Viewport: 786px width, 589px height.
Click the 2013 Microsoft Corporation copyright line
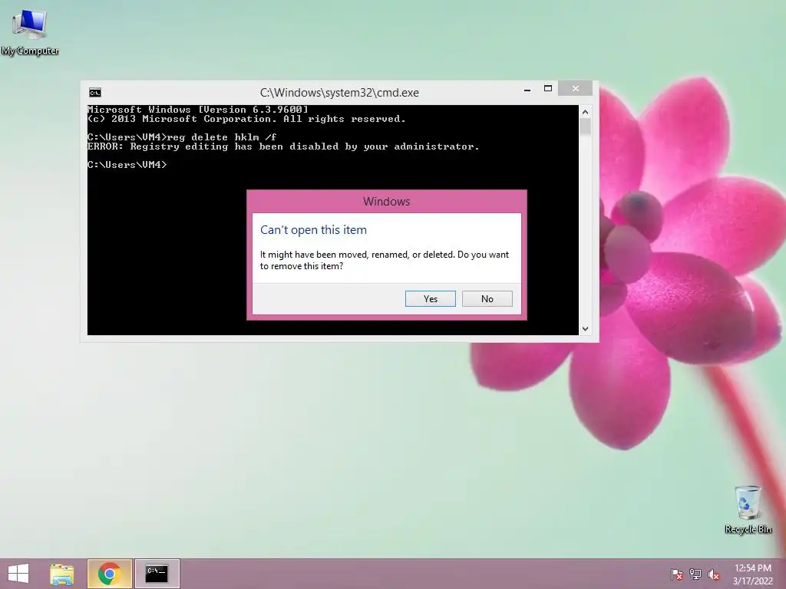(x=246, y=119)
